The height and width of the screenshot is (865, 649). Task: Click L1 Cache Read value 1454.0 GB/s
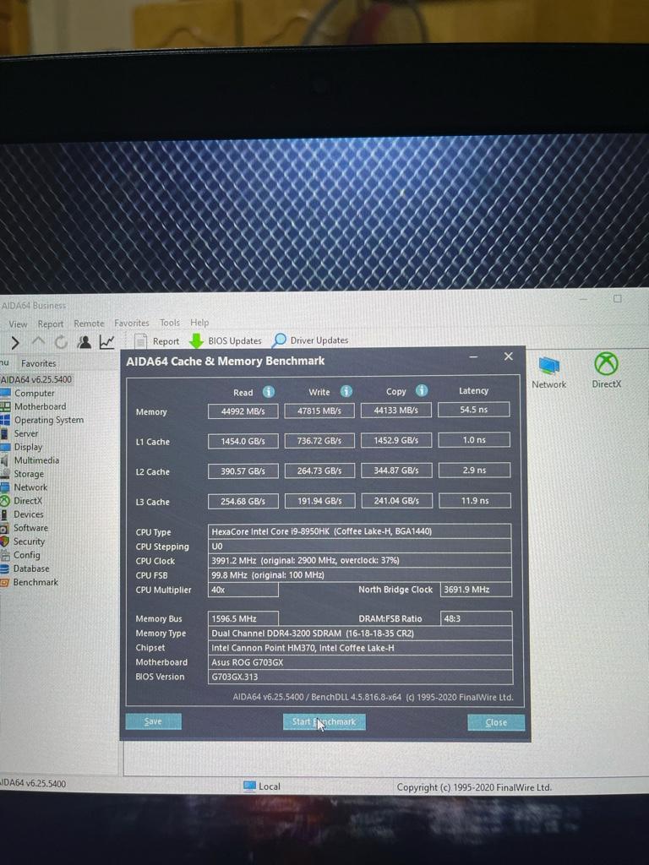tap(243, 441)
